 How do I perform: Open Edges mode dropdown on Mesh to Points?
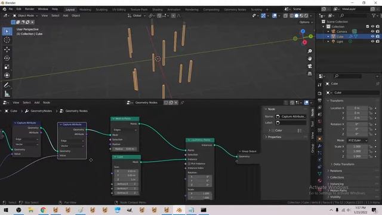point(125,130)
